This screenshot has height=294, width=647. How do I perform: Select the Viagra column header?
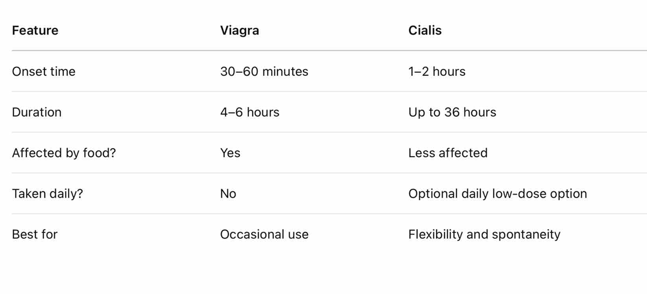239,31
